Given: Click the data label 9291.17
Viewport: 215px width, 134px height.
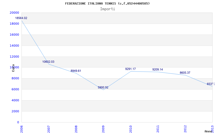Looking at the screenshot, I should coord(130,69).
